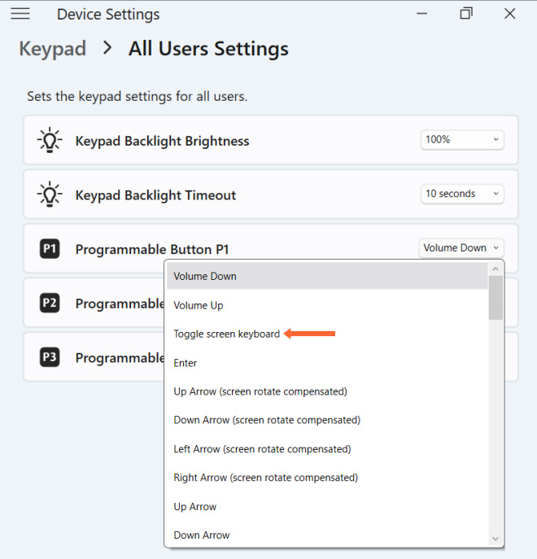This screenshot has height=559, width=537.
Task: Click the P3 button icon
Action: pos(50,357)
